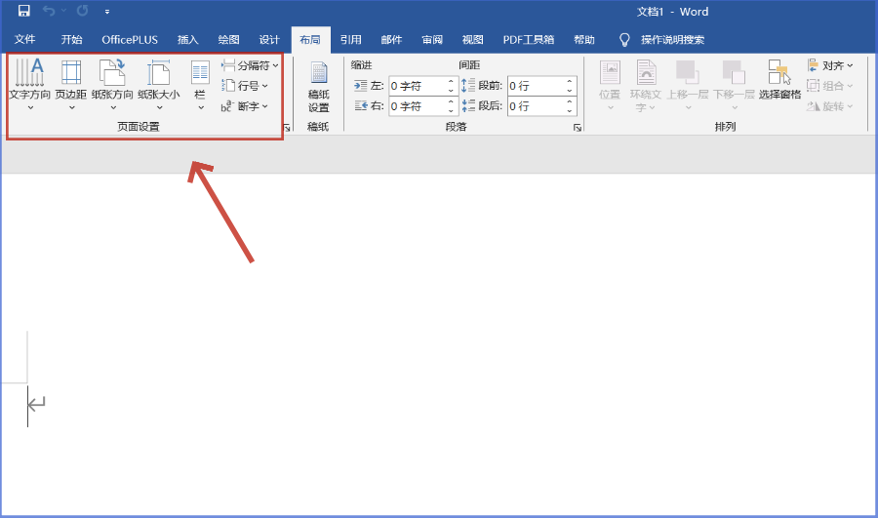Image resolution: width=878 pixels, height=519 pixels.
Task: Expand the 纸张大小 dropdown arrow
Action: pyautogui.click(x=160, y=107)
